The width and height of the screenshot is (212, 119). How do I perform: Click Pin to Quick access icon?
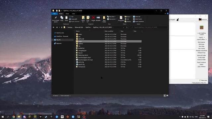click(56, 18)
